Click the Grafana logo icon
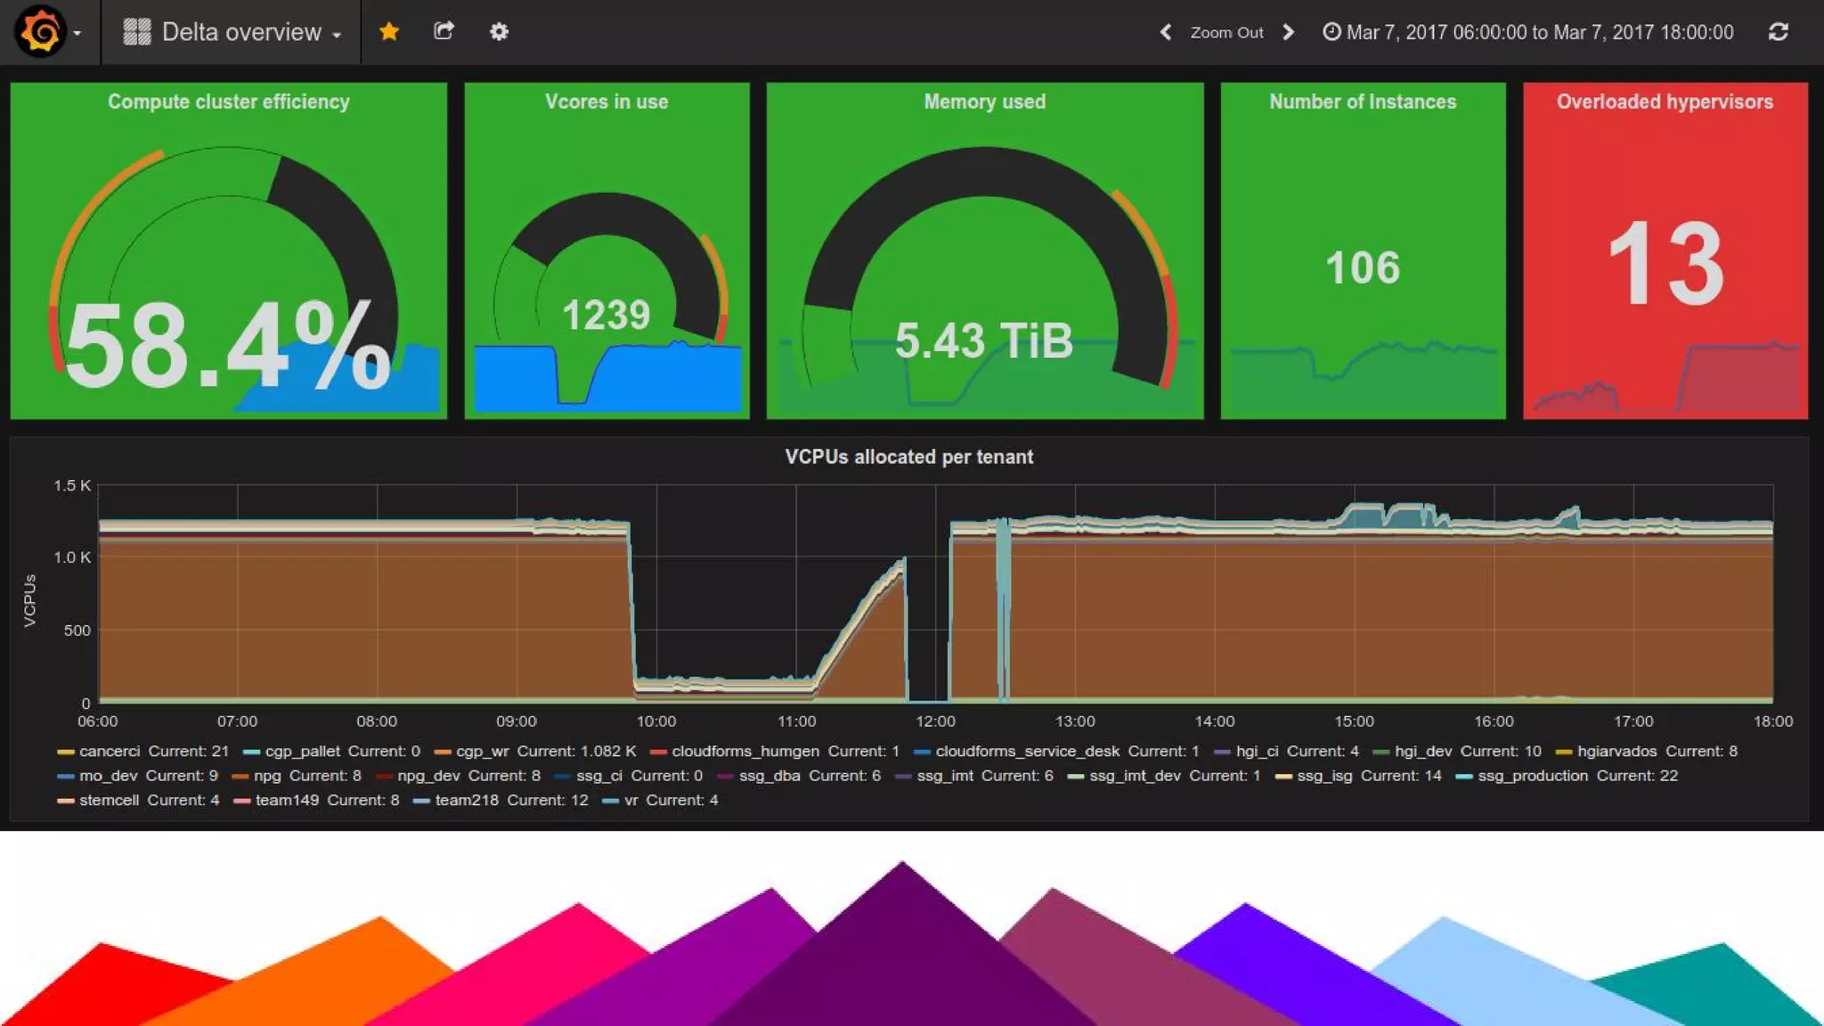Image resolution: width=1824 pixels, height=1026 pixels. click(40, 32)
